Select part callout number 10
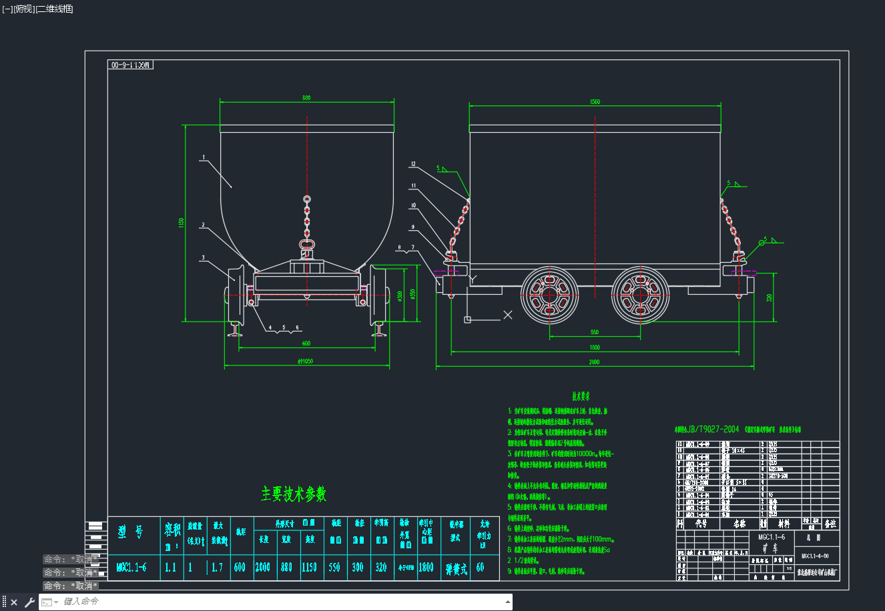 pos(413,205)
